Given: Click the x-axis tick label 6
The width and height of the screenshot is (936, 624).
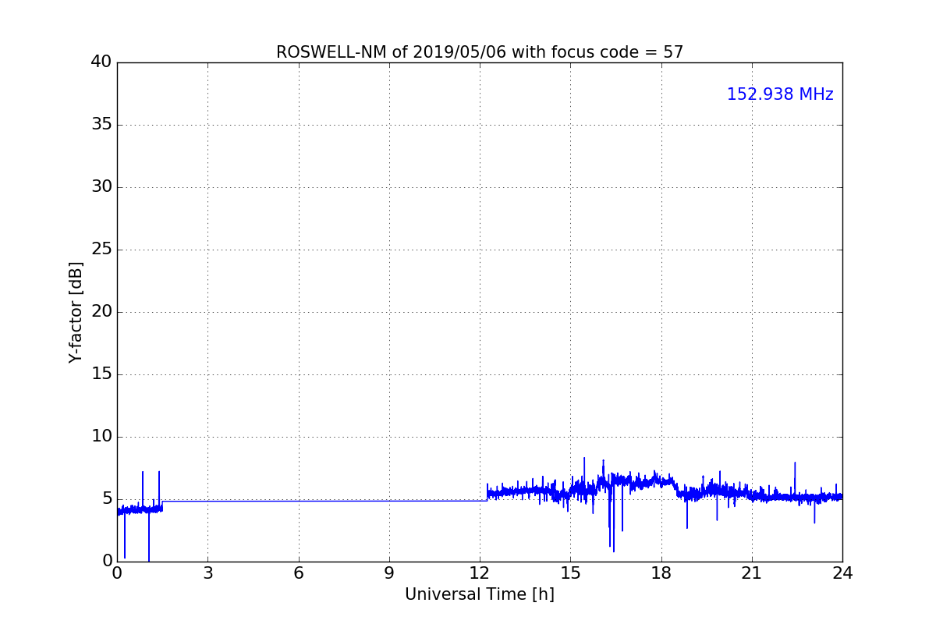Looking at the screenshot, I should pos(299,573).
